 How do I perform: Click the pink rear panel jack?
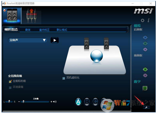pyautogui.click(x=145, y=49)
